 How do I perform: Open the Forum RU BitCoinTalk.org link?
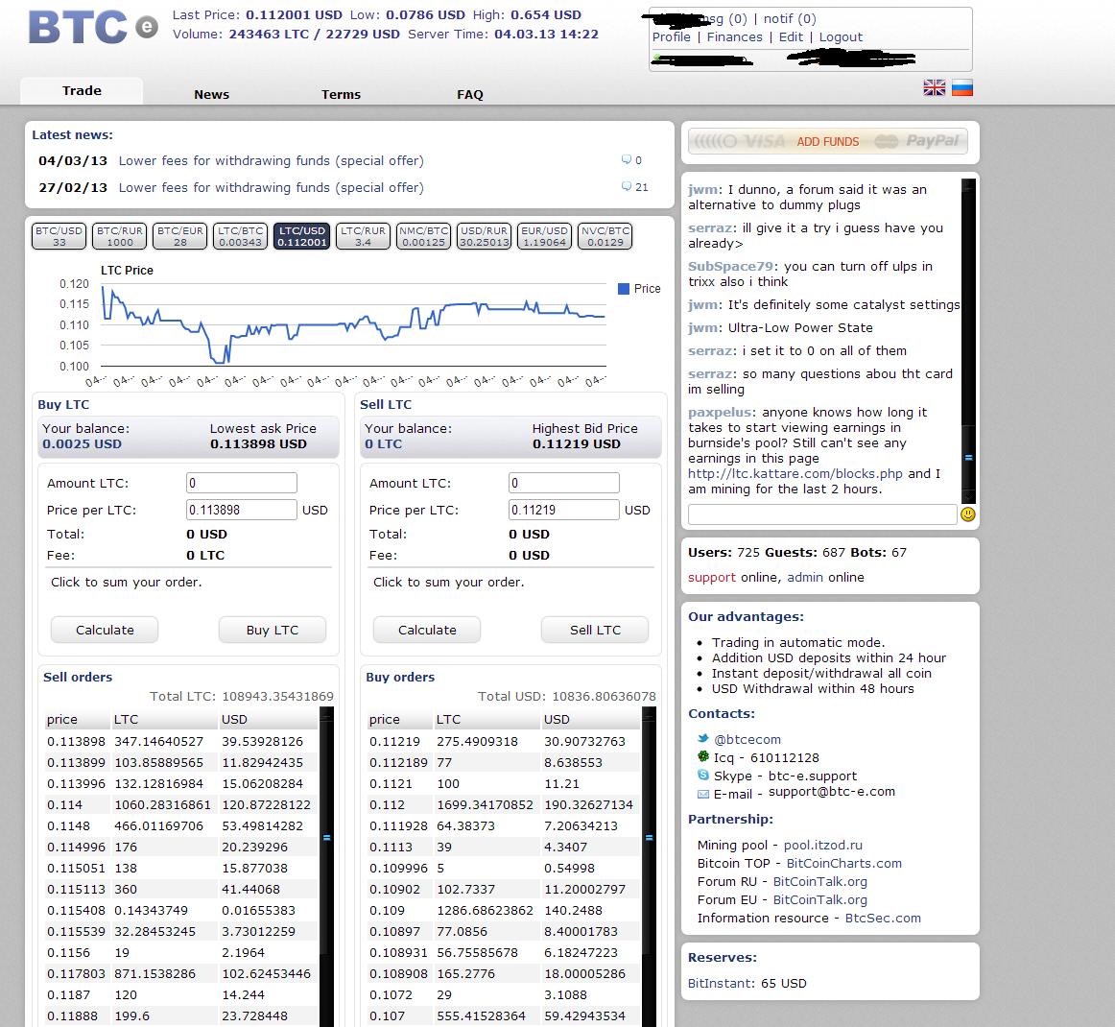click(x=819, y=881)
